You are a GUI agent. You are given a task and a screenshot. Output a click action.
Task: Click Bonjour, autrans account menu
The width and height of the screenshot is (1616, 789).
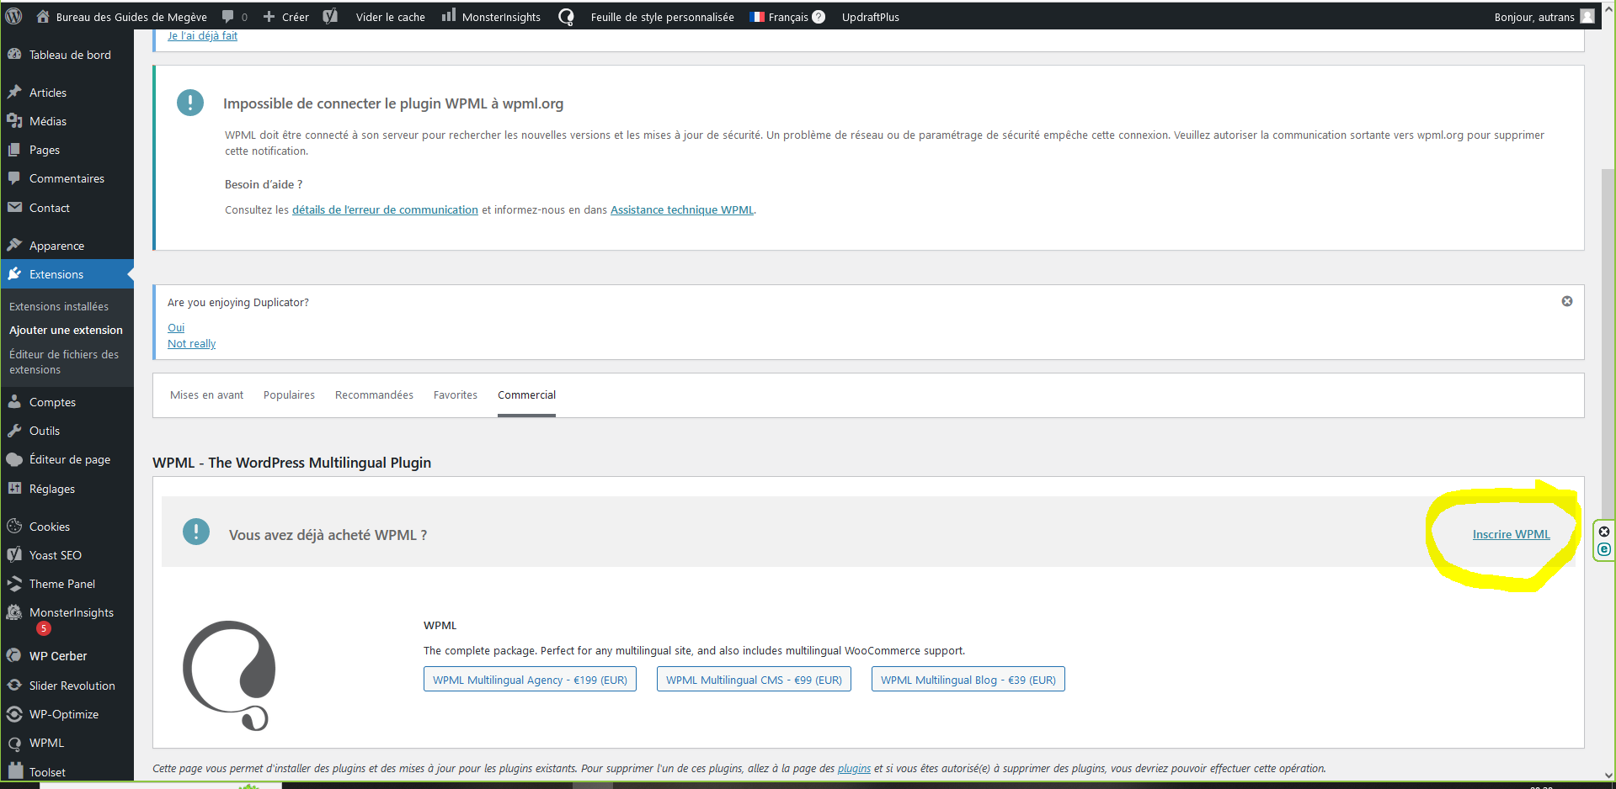click(1534, 17)
